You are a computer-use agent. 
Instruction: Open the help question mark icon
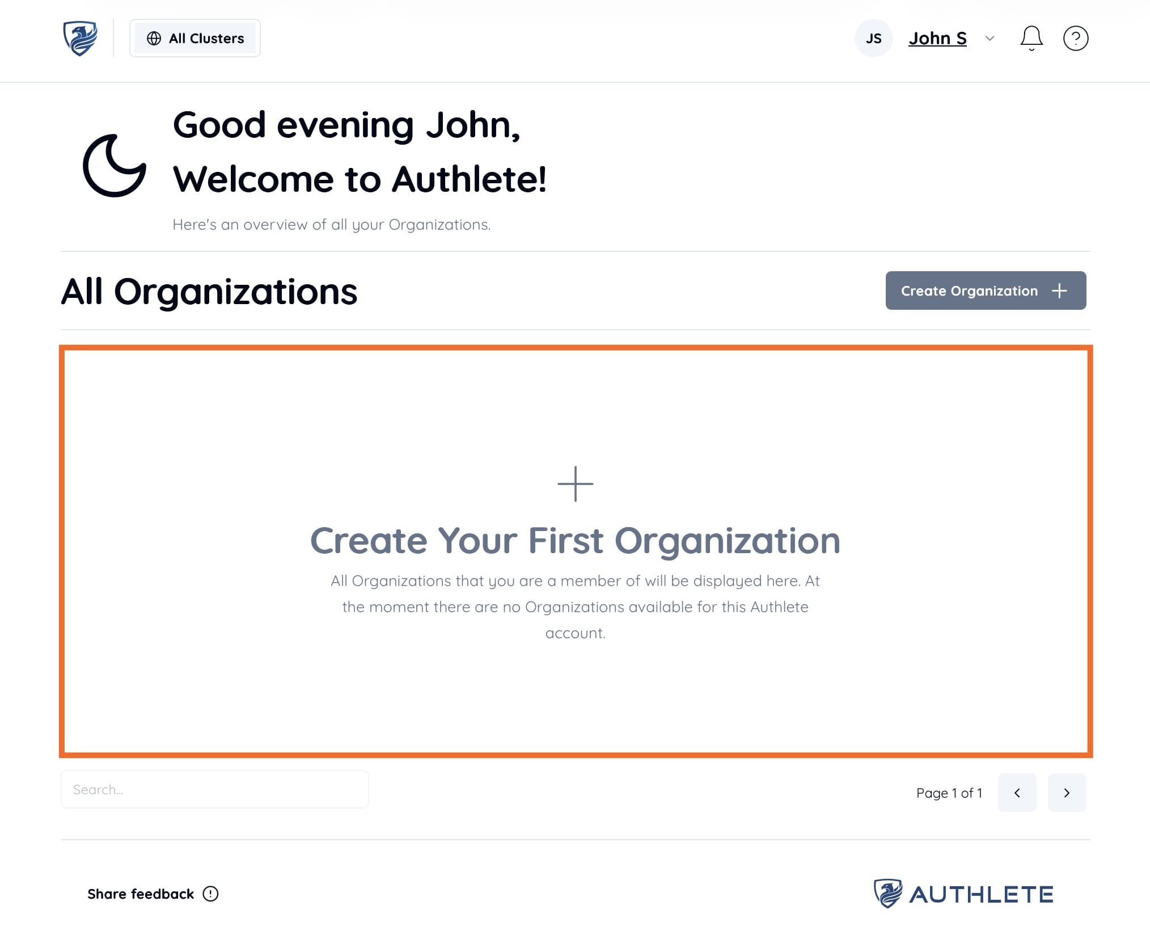pos(1075,39)
